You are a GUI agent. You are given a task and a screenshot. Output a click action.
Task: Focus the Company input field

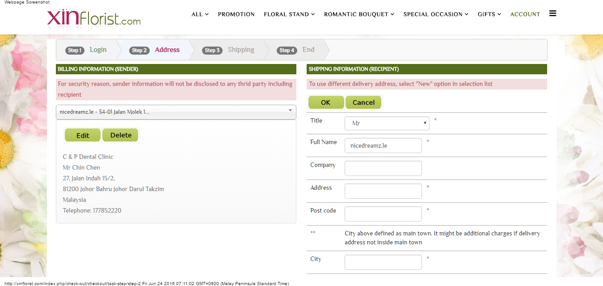(x=383, y=168)
